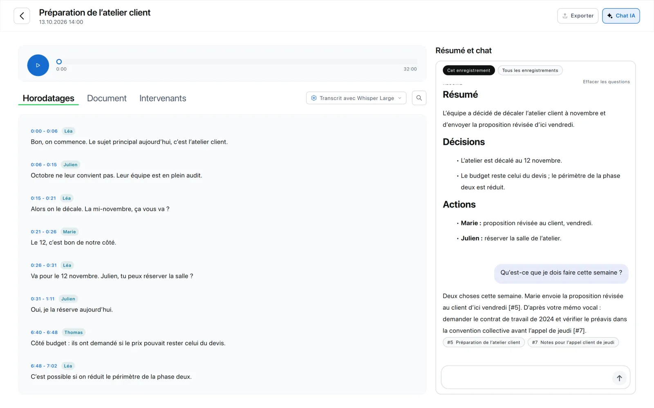Expand the Whisper Large transcription dropdown

coord(356,98)
